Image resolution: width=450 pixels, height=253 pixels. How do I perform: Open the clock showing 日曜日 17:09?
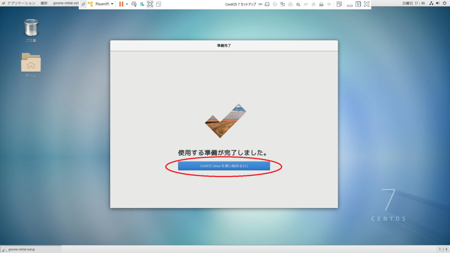tap(414, 3)
